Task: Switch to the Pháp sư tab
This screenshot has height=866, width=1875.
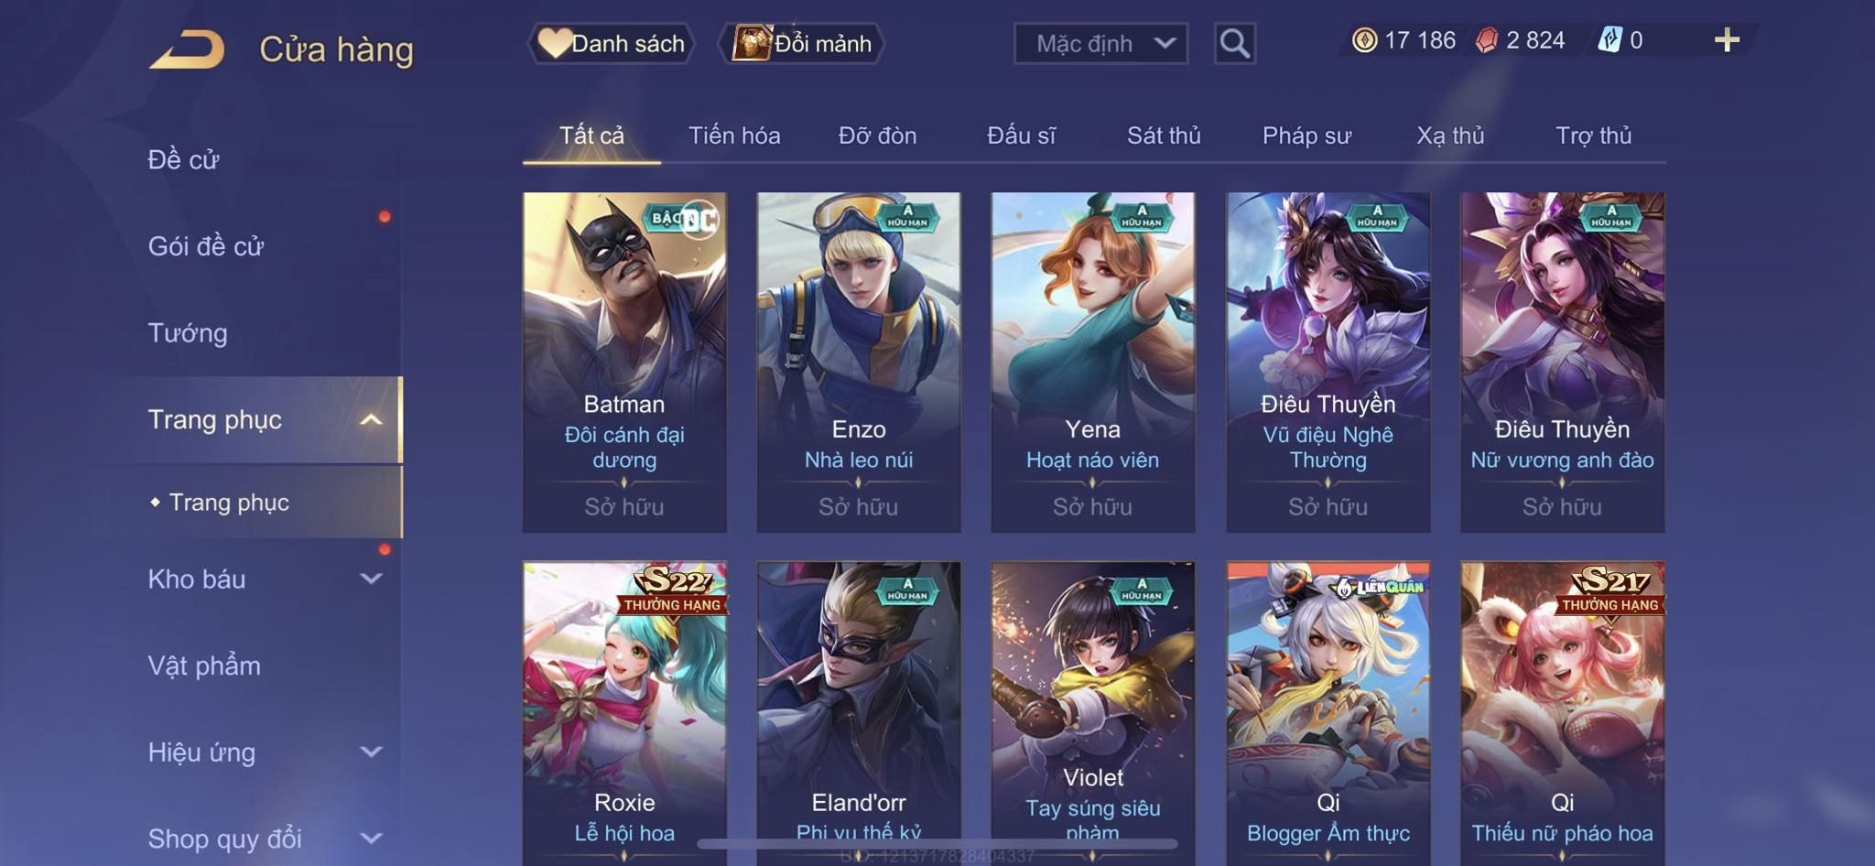Action: 1306,135
